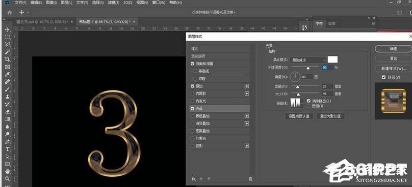412x187 pixels.
Task: Enable the 内阴影 effect checkbox
Action: [x=193, y=93]
